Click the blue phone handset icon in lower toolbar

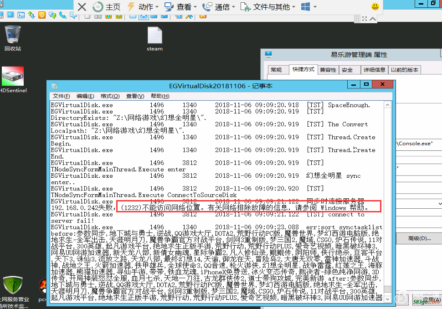coord(62,15)
